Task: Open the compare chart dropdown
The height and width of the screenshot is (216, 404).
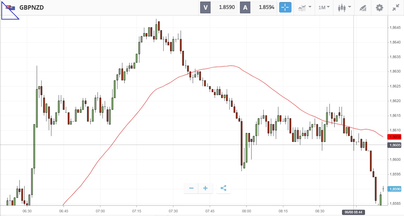Action: pos(305,7)
